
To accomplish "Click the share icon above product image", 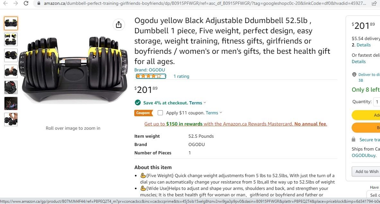I will [119, 25].
